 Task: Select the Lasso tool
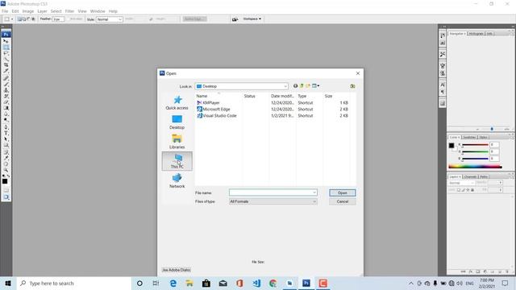(x=6, y=53)
